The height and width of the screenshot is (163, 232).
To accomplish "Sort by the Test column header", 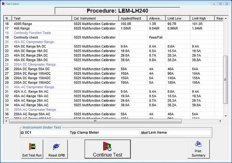I will 42,18.
